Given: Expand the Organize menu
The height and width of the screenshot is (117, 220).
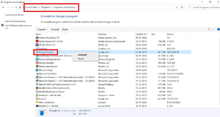Looking at the screenshot, I should tap(42, 29).
